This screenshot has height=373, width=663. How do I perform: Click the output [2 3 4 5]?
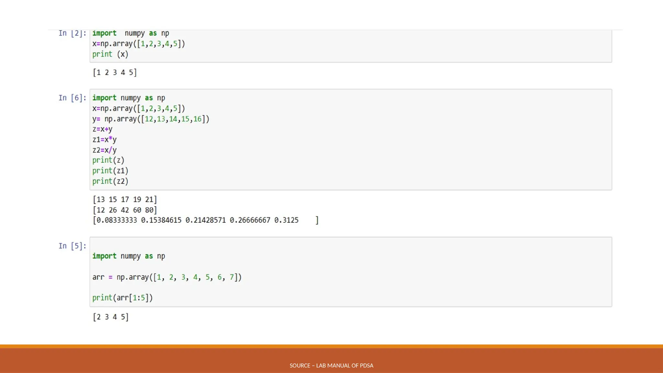111,317
